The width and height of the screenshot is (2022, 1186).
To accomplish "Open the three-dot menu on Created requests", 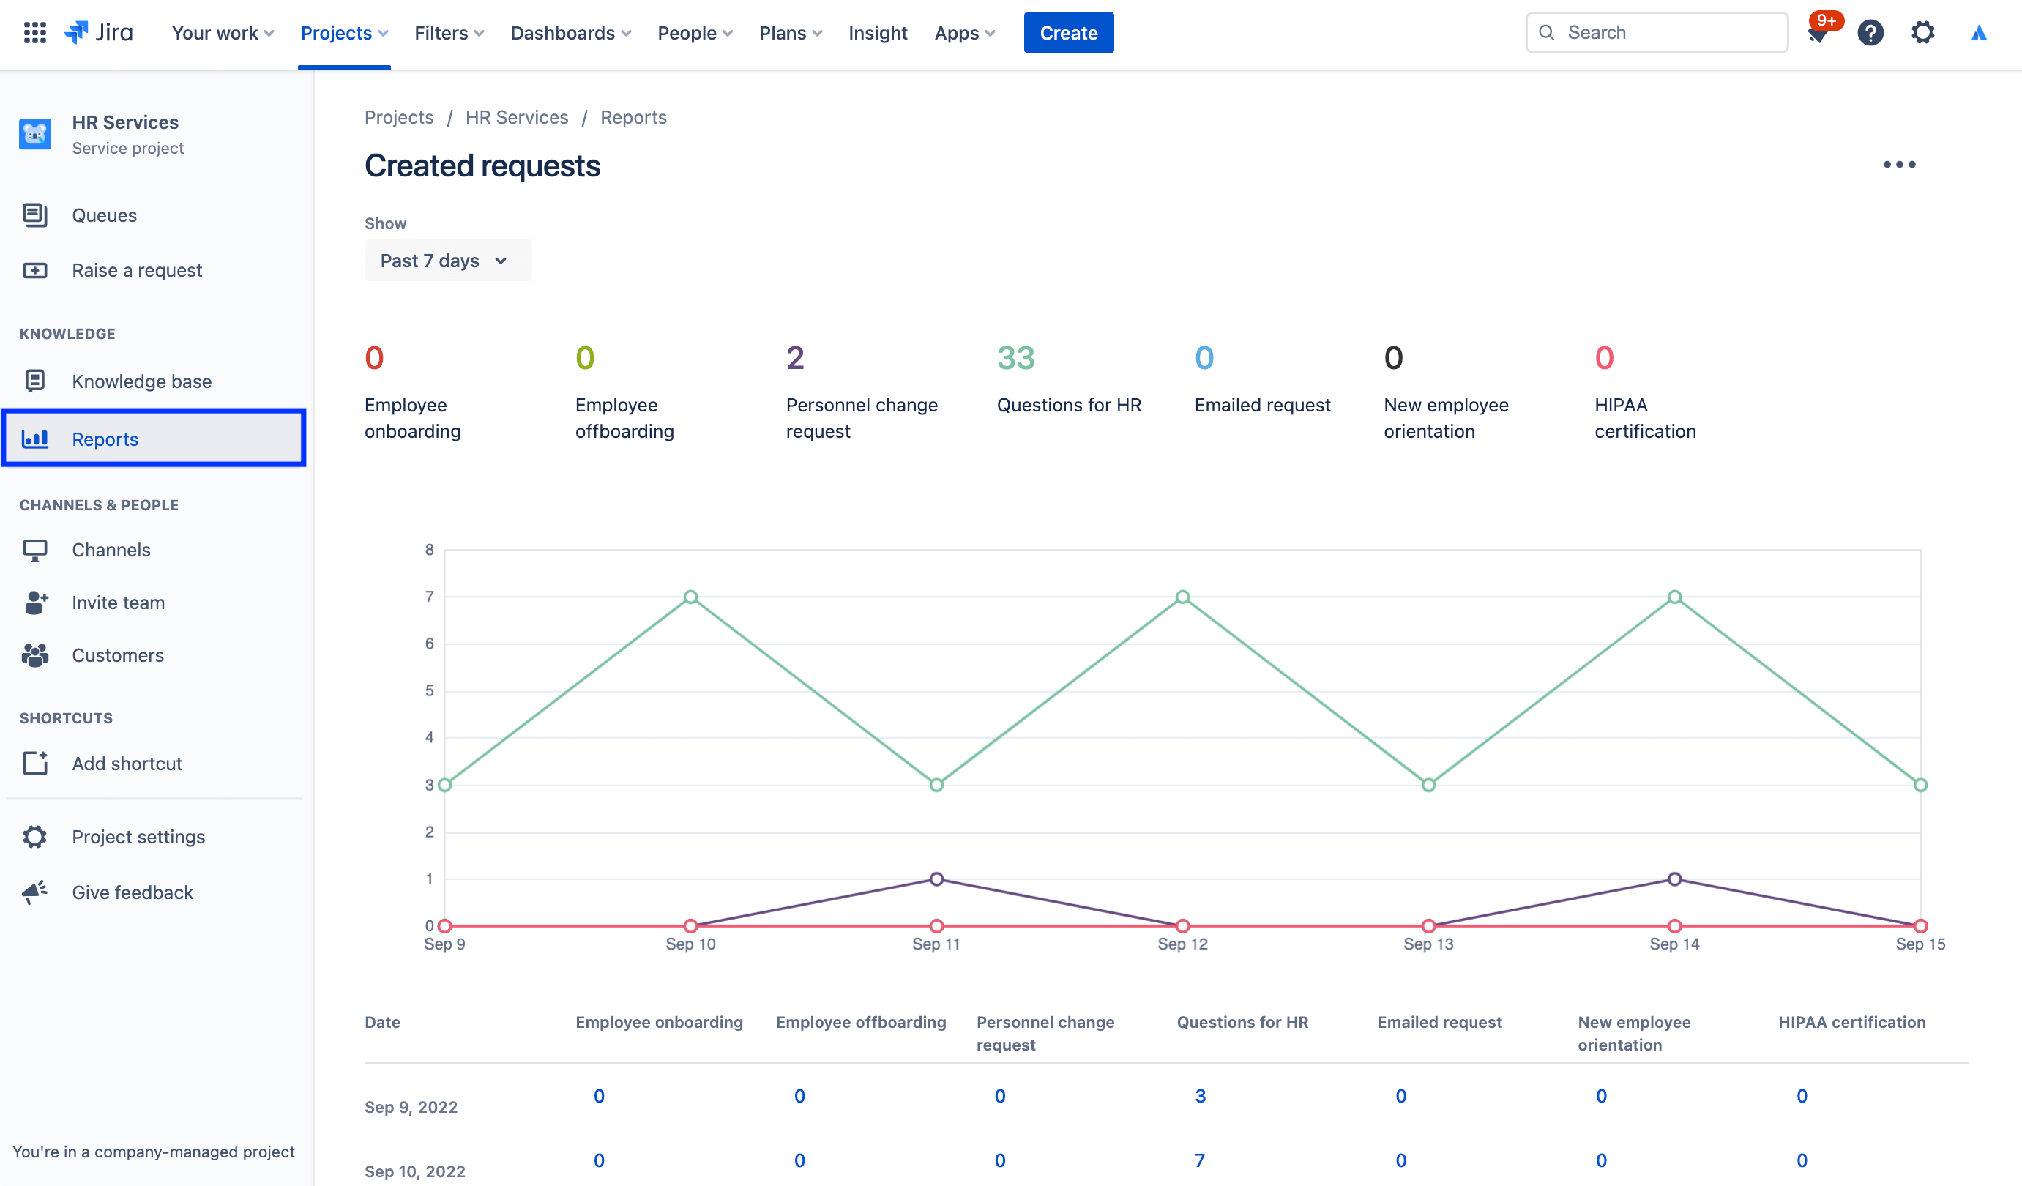I will pyautogui.click(x=1899, y=164).
